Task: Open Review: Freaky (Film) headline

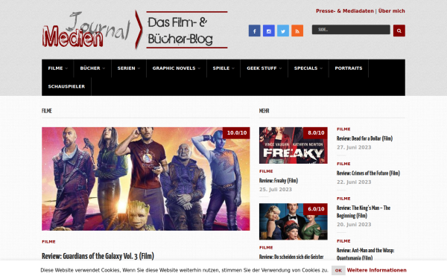Action: point(279,181)
